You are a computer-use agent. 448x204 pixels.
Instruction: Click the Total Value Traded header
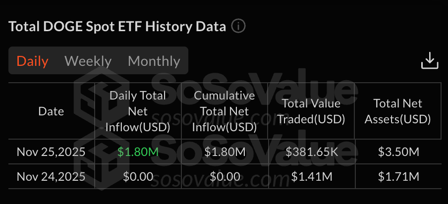click(311, 111)
